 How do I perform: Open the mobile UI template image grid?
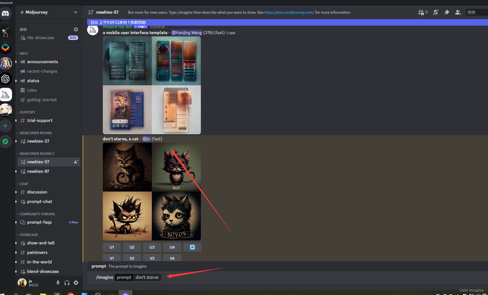pos(152,85)
